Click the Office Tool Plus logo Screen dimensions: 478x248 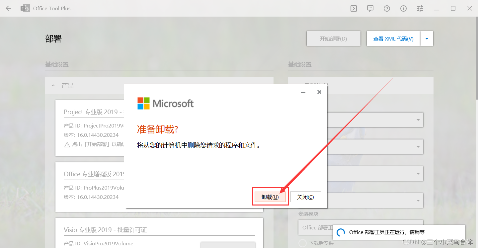[25, 8]
